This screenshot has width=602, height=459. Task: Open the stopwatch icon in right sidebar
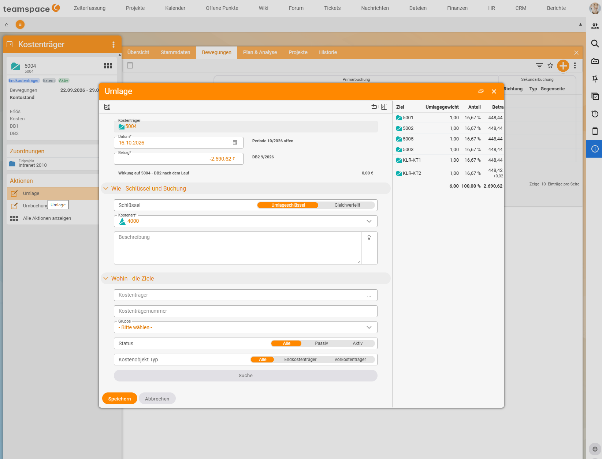click(595, 114)
